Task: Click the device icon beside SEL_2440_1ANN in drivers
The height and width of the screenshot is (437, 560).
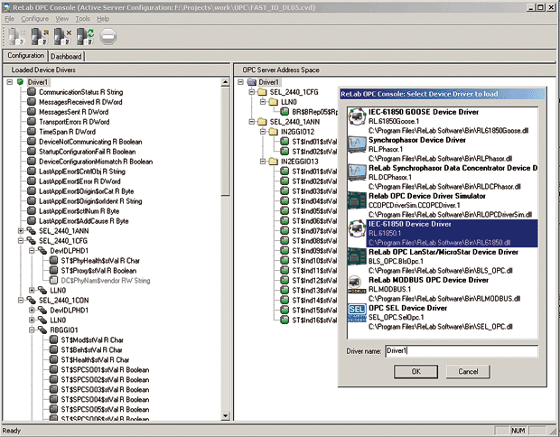Action: click(x=32, y=231)
